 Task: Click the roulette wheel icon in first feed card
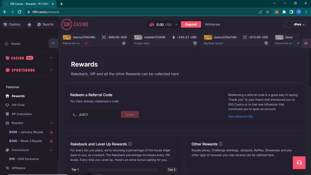click(x=124, y=43)
